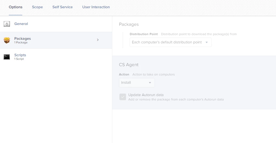
Task: Open the Action Install dropdown
Action: point(137,83)
